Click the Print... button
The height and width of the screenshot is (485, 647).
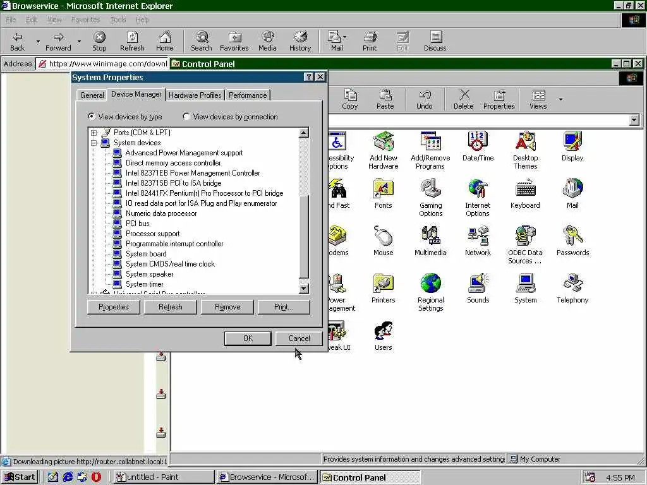(x=284, y=308)
